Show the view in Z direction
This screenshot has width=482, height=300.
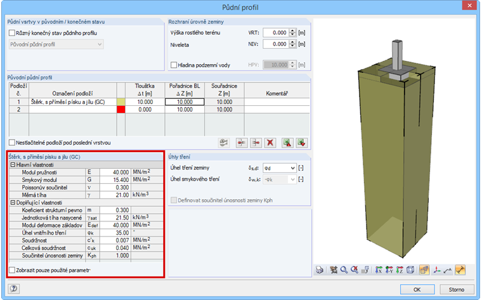[x=400, y=270]
